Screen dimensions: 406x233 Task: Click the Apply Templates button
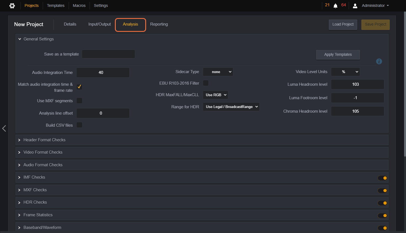(338, 55)
